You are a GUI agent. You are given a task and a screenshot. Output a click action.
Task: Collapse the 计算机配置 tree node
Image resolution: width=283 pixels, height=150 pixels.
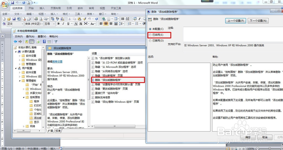pyautogui.click(x=16, y=52)
